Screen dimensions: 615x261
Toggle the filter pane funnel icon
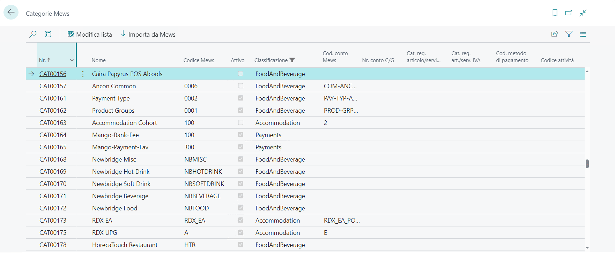click(x=569, y=34)
